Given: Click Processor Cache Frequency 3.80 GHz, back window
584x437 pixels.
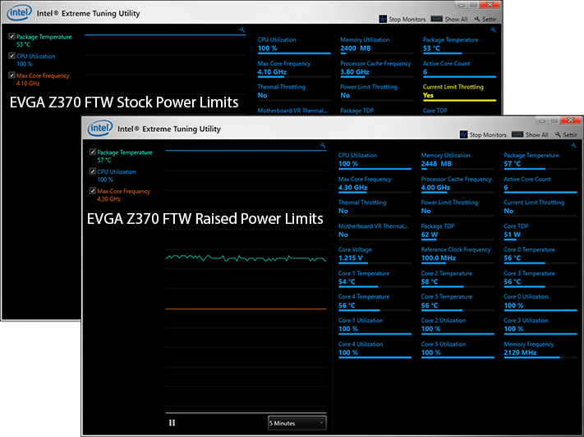Looking at the screenshot, I should (376, 68).
